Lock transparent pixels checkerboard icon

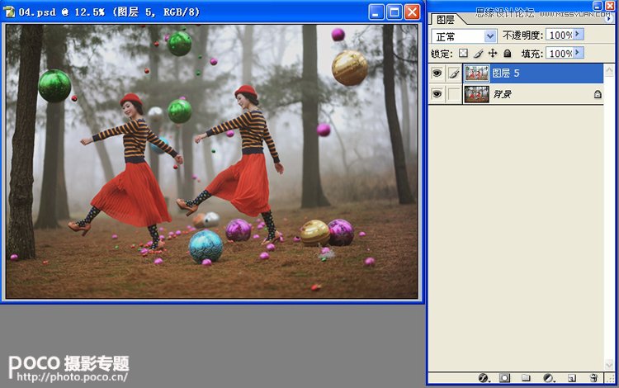tap(464, 54)
